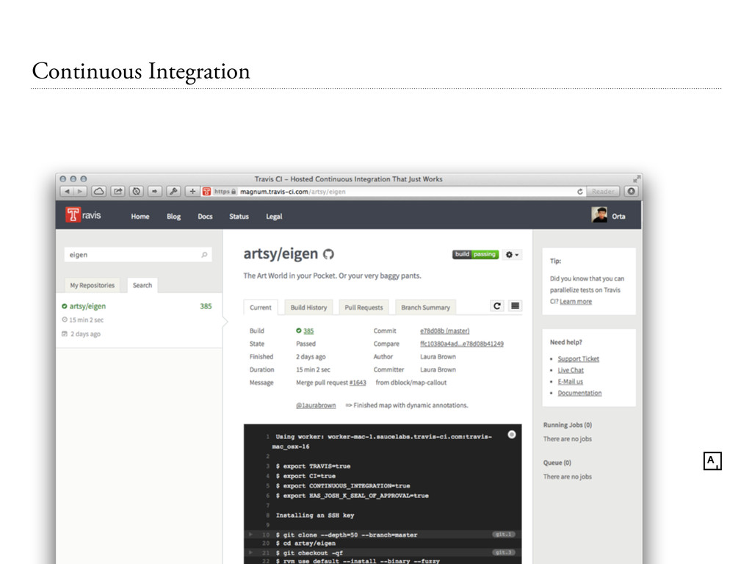
Task: Open the GitHub icon beside artsy/eigen heading
Action: [x=328, y=254]
